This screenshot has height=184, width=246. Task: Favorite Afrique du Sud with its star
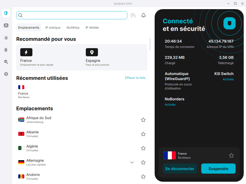pyautogui.click(x=143, y=120)
